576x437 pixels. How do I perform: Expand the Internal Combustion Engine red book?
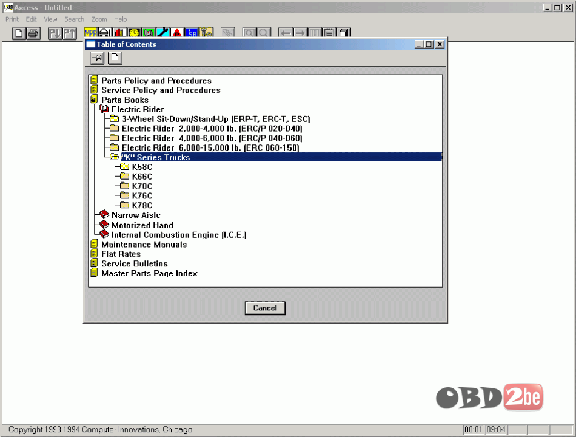click(x=104, y=234)
